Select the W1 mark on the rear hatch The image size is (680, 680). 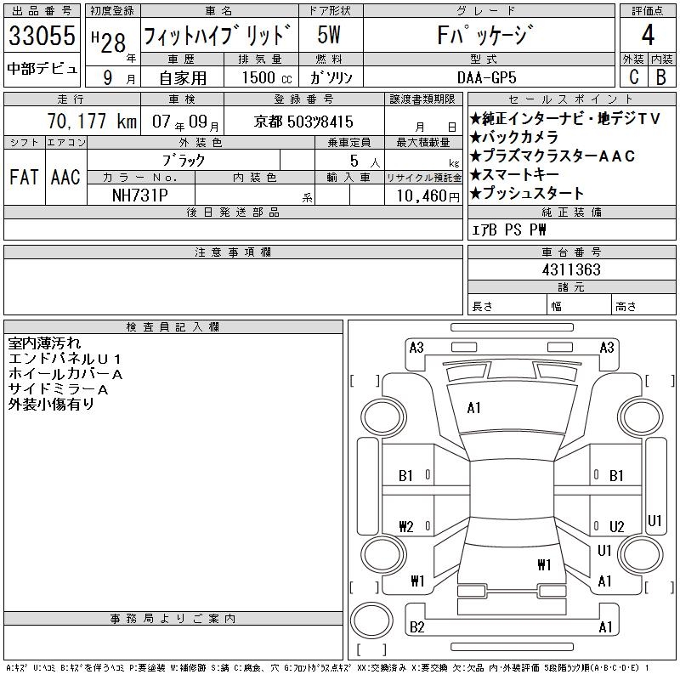[544, 564]
